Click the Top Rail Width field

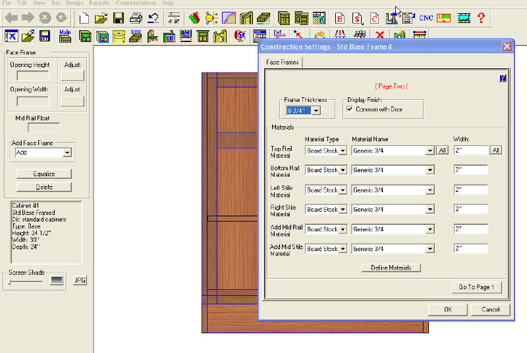tap(470, 151)
